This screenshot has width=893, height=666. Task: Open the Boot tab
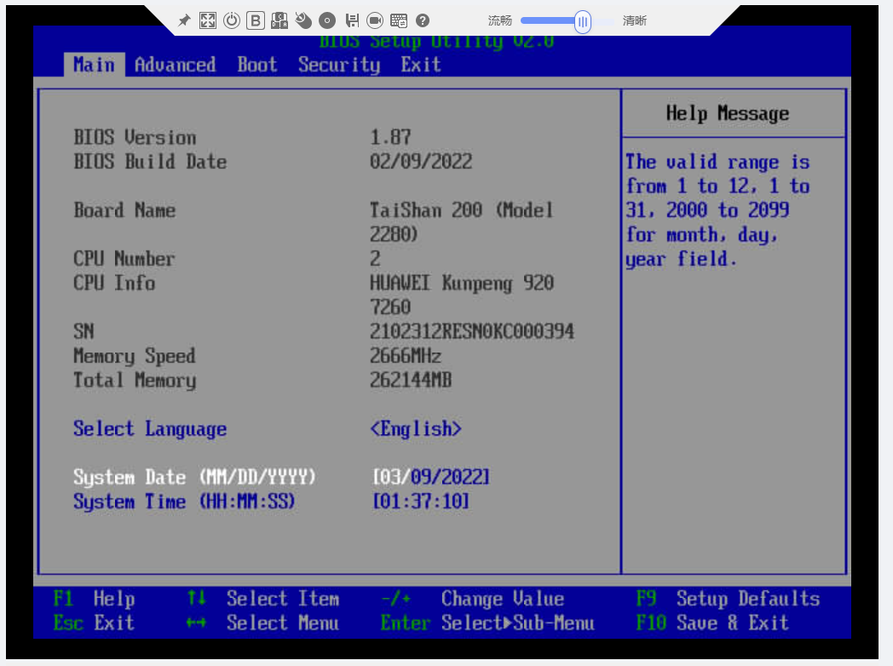[x=257, y=65]
